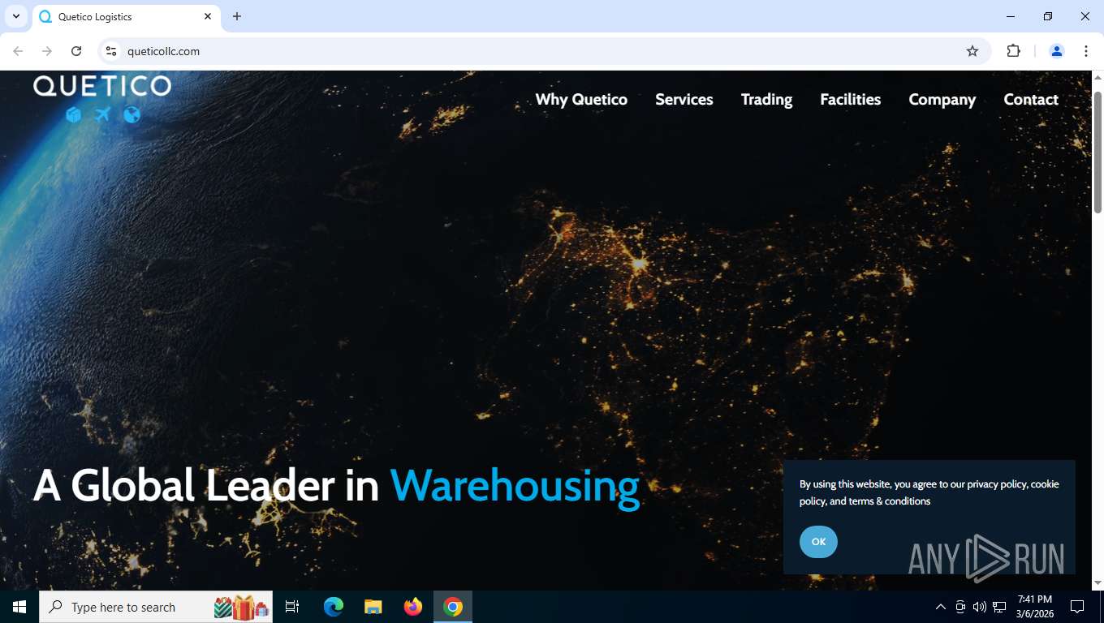The height and width of the screenshot is (623, 1104).
Task: Open the taskbar clock and date
Action: tap(1034, 607)
